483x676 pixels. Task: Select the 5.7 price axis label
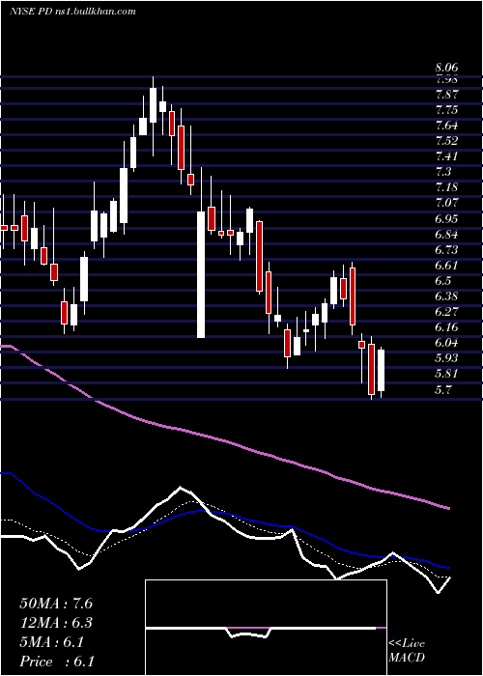[443, 390]
